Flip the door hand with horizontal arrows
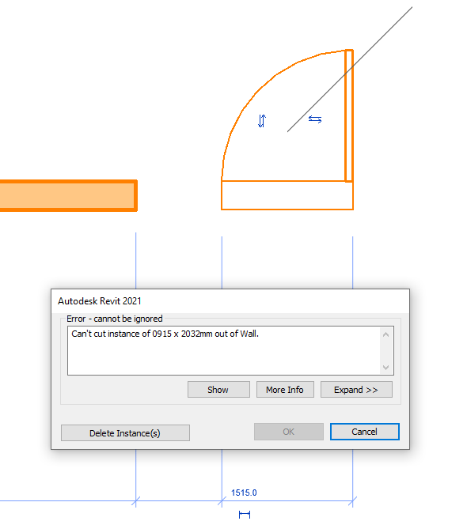The width and height of the screenshot is (467, 521). 315,119
